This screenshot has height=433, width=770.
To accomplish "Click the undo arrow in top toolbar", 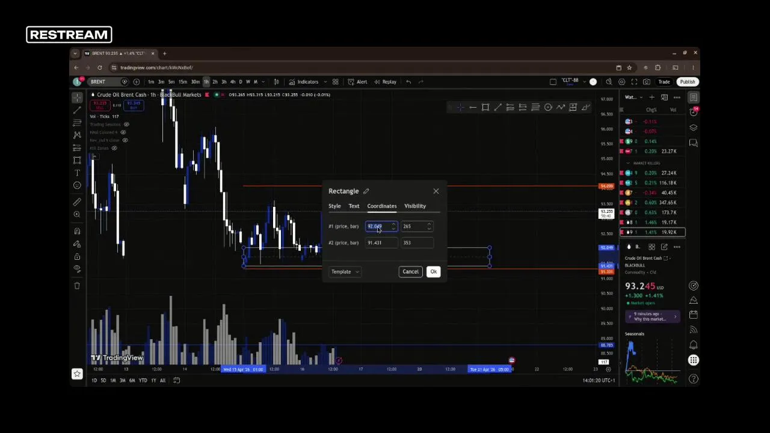I will pyautogui.click(x=408, y=82).
